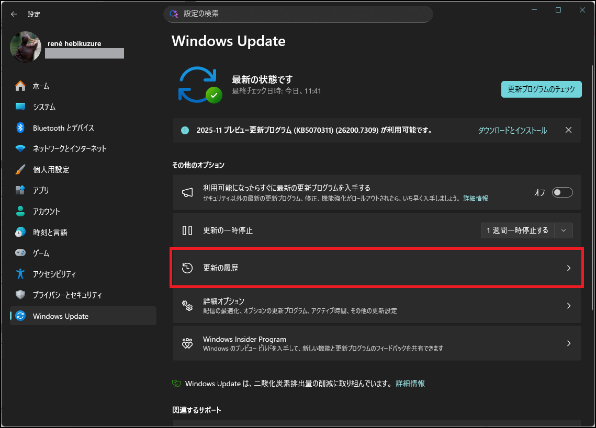
Task: Click the Home house icon in the sidebar
Action: (x=20, y=86)
